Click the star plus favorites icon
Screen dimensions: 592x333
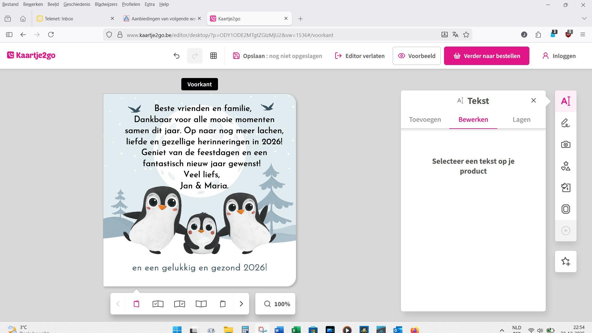[565, 261]
